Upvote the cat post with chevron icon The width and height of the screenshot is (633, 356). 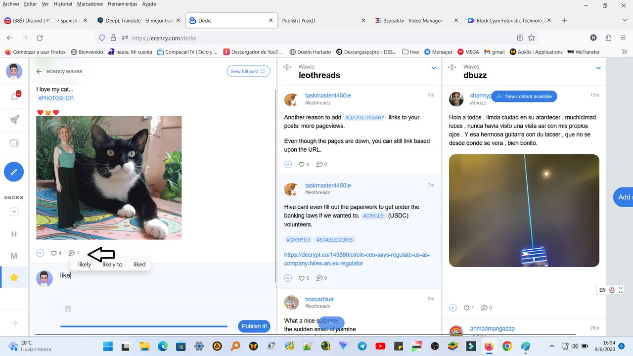point(40,253)
